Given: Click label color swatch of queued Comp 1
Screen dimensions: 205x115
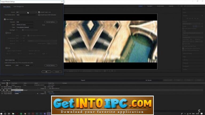Looking at the screenshot, I should (x=7, y=90).
